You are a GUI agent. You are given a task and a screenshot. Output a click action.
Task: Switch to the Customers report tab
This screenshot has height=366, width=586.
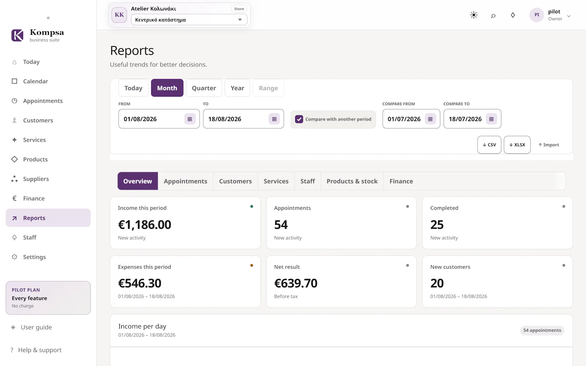point(235,181)
